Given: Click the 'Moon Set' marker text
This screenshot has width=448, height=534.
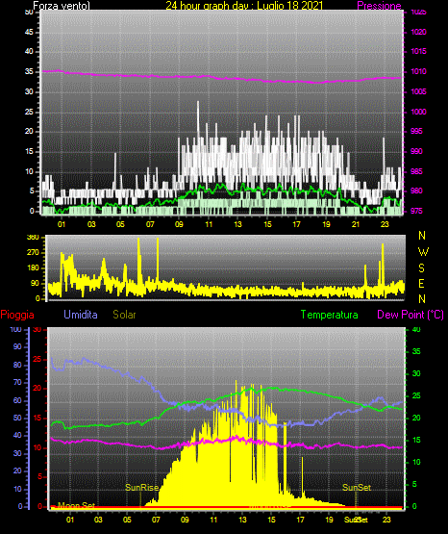Looking at the screenshot, I should click(x=76, y=505).
